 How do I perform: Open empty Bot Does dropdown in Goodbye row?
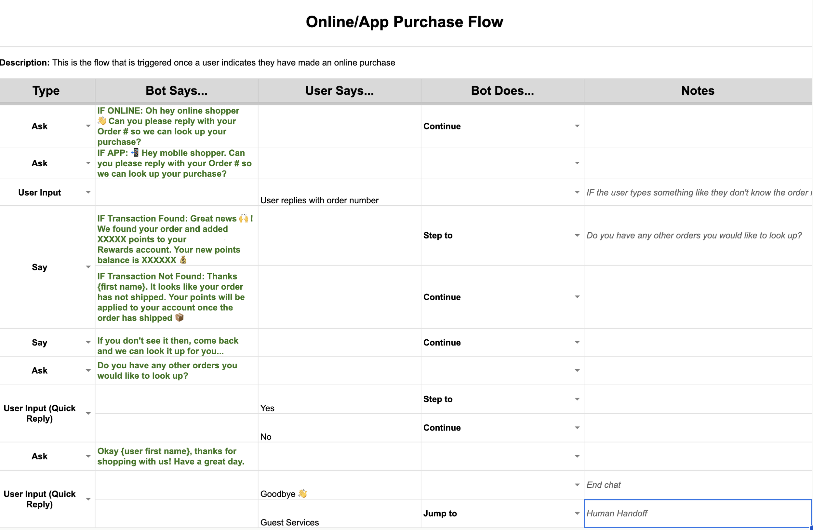click(577, 485)
